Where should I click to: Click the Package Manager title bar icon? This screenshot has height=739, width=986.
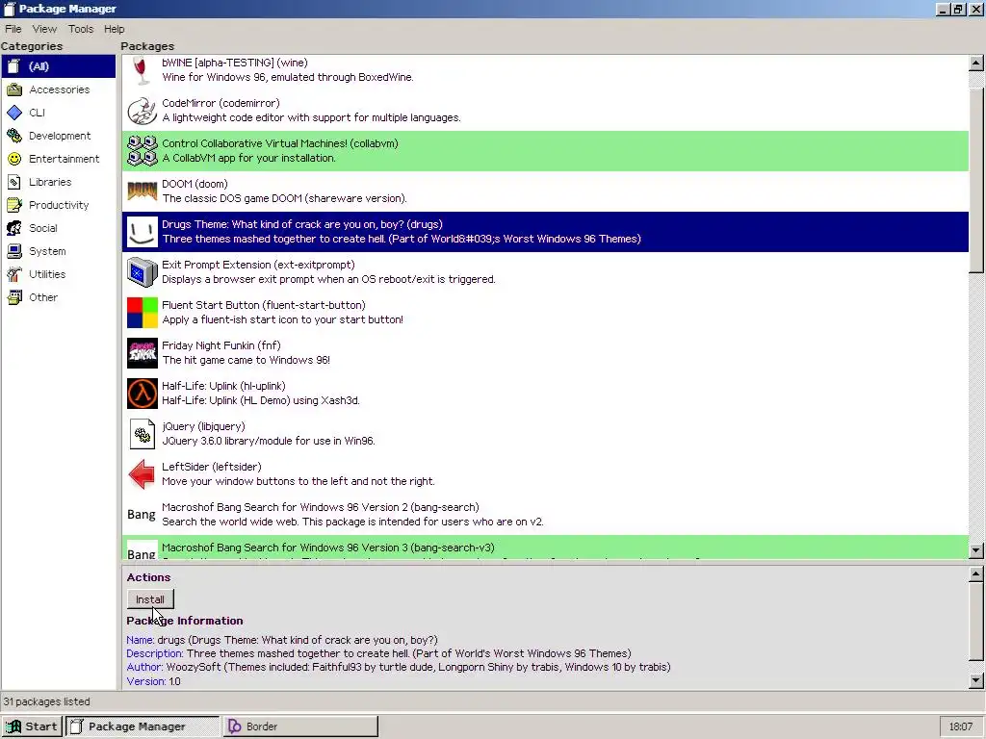9,9
